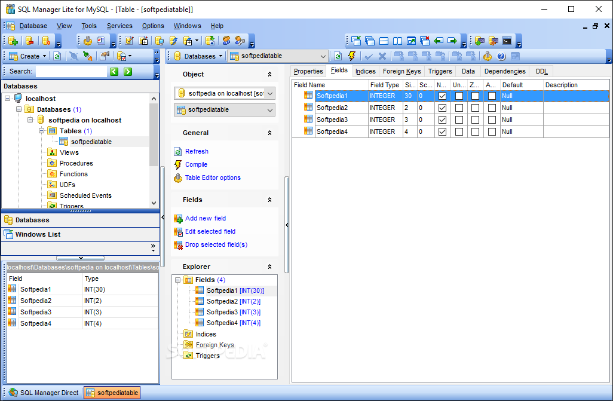Click the Windows List panel button
Screen dimensions: 613x401
click(81, 234)
